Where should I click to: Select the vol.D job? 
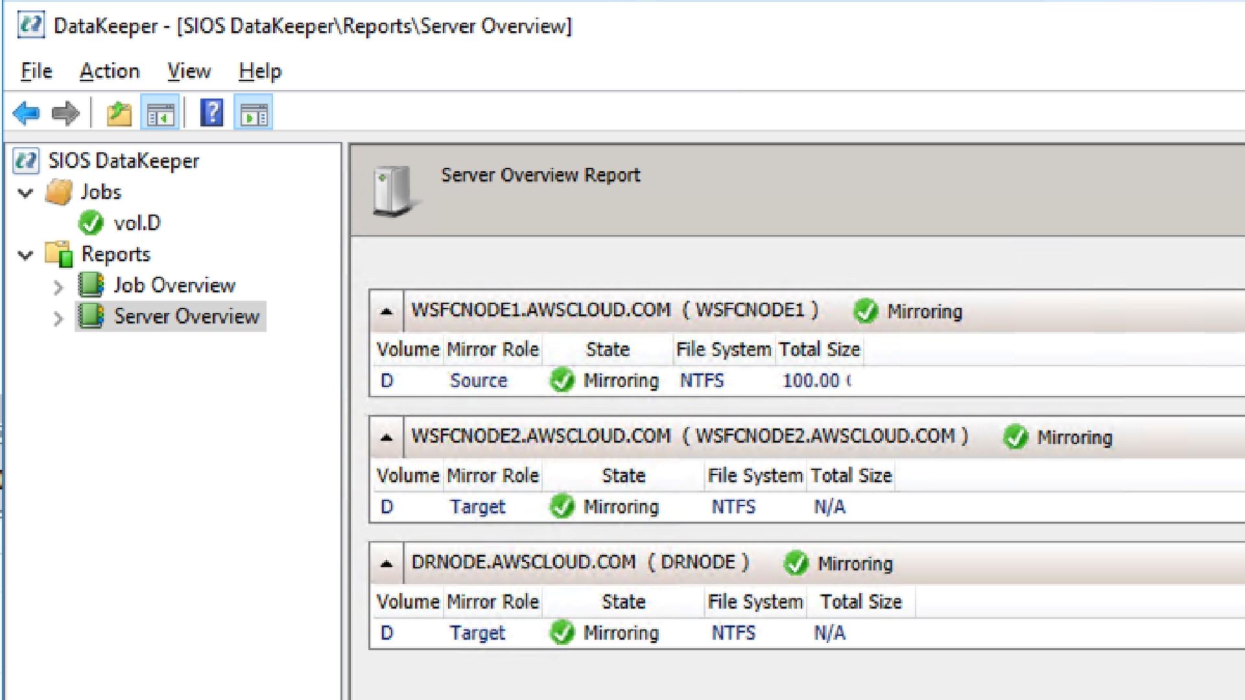[137, 223]
